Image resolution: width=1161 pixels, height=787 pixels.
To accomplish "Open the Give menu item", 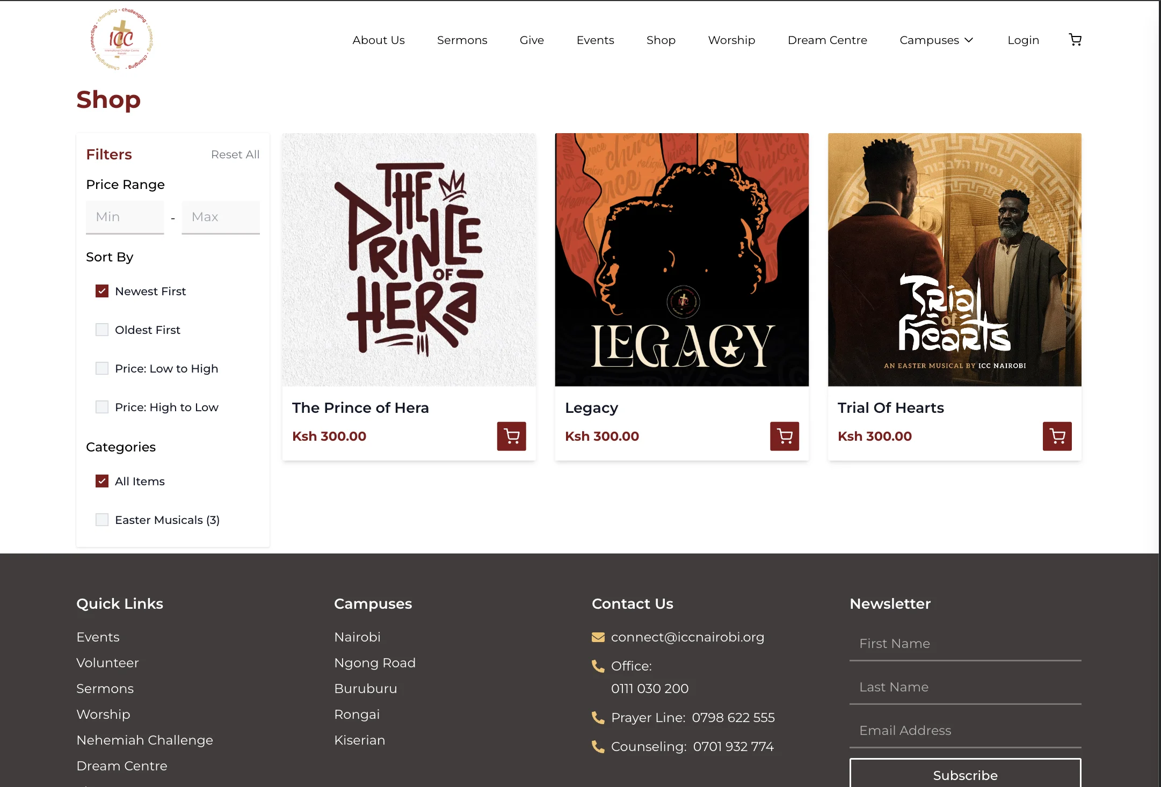I will (532, 40).
